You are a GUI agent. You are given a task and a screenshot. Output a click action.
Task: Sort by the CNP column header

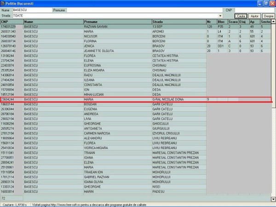click(11, 22)
